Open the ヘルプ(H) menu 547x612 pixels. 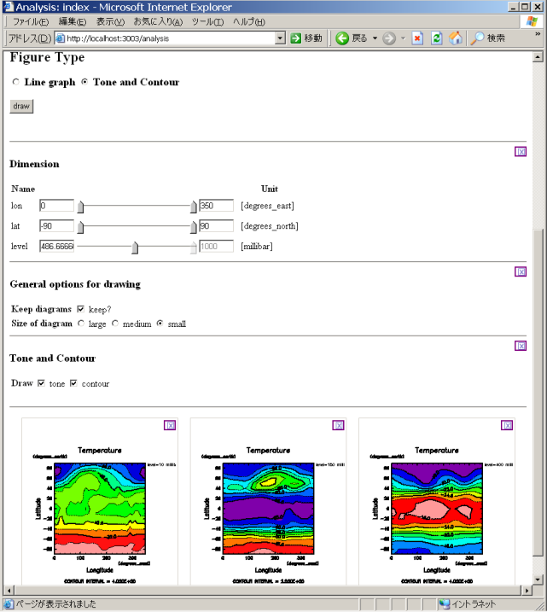tap(249, 22)
